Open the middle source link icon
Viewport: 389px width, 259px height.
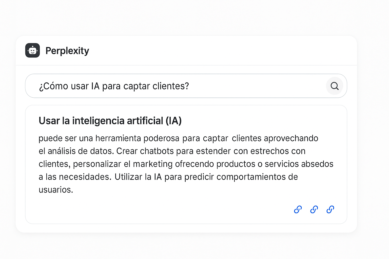point(314,209)
